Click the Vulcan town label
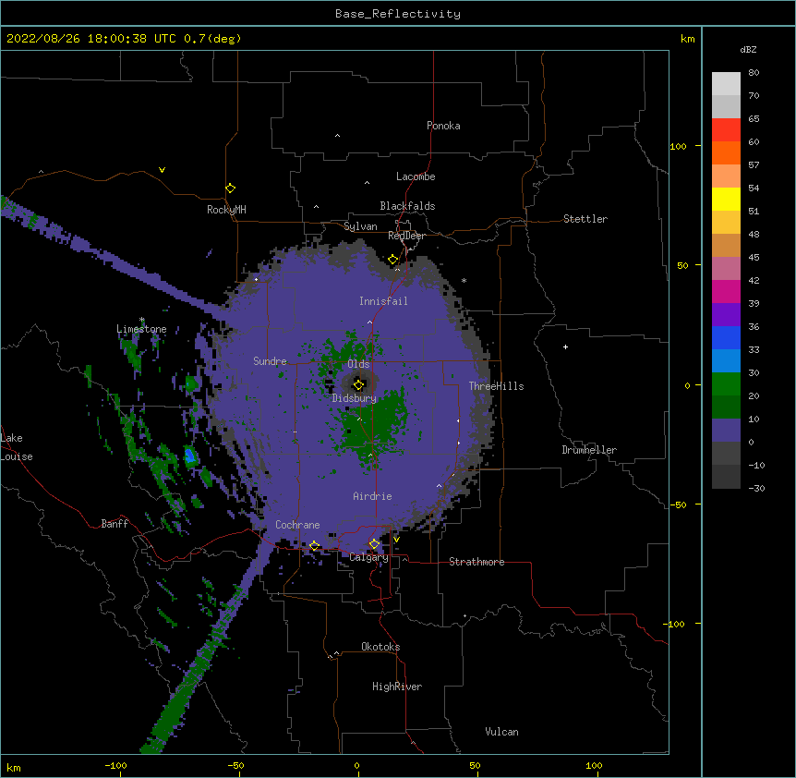This screenshot has width=796, height=778. tap(501, 732)
